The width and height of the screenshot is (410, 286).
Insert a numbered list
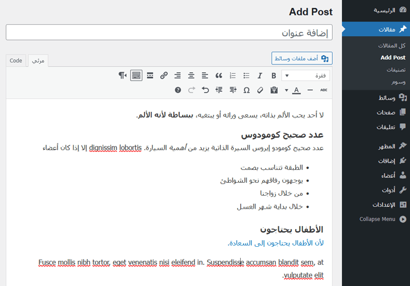pos(233,76)
